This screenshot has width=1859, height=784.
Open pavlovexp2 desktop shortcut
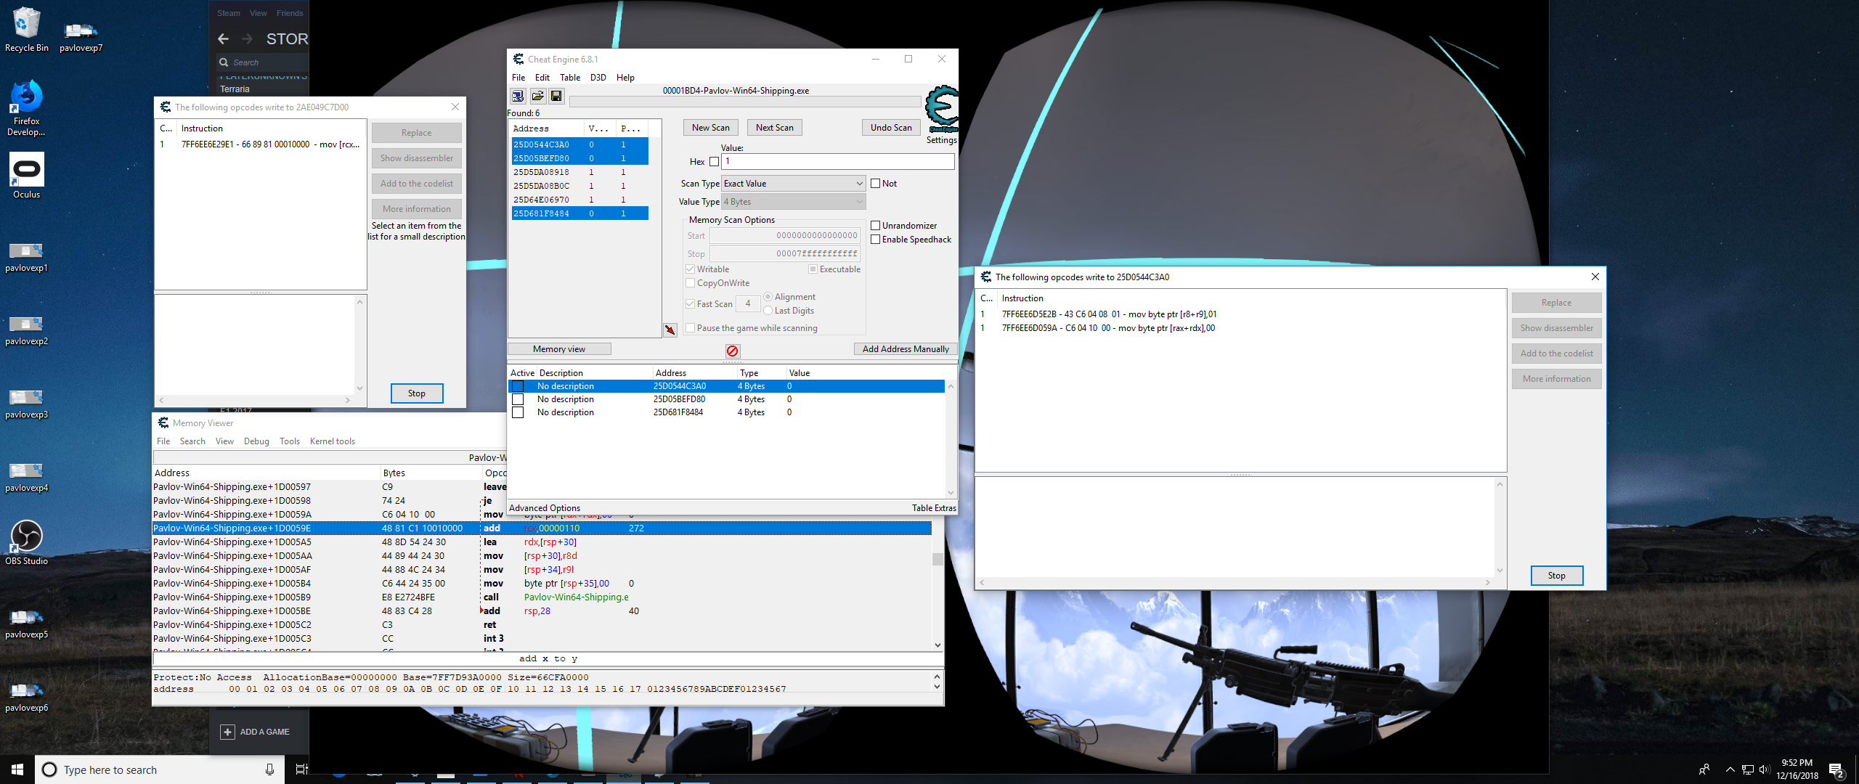point(26,331)
